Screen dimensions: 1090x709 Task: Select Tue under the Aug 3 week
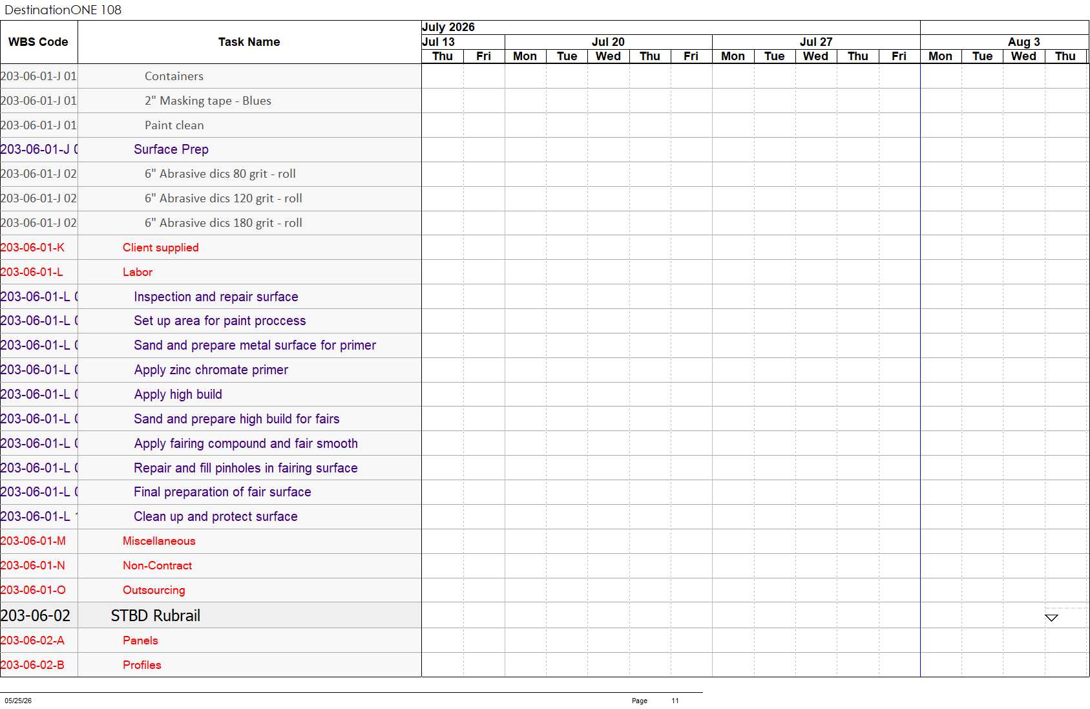[x=982, y=56]
